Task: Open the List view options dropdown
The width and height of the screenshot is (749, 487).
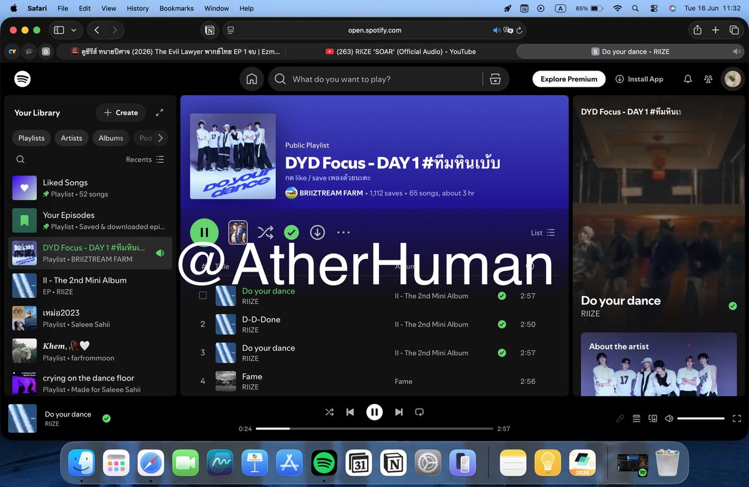Action: pyautogui.click(x=542, y=232)
